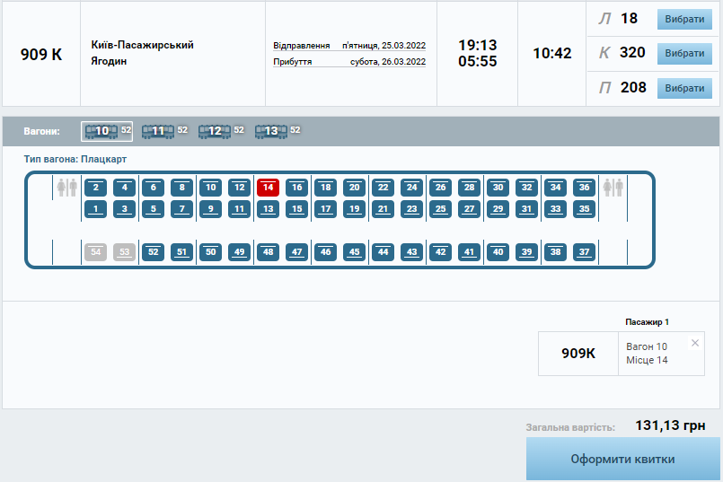
Task: Click Вибрати for К class seats
Action: (684, 54)
